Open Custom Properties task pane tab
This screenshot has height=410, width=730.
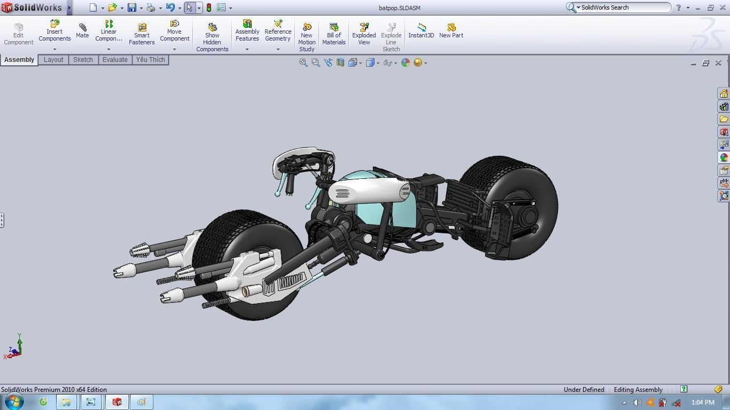pyautogui.click(x=724, y=170)
